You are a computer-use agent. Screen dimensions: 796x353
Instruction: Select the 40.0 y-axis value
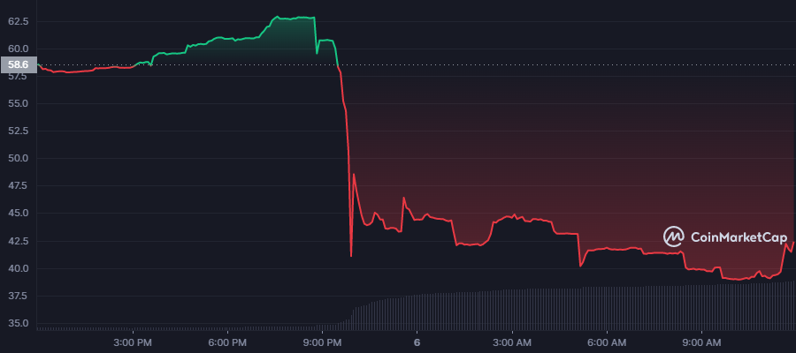coord(19,268)
